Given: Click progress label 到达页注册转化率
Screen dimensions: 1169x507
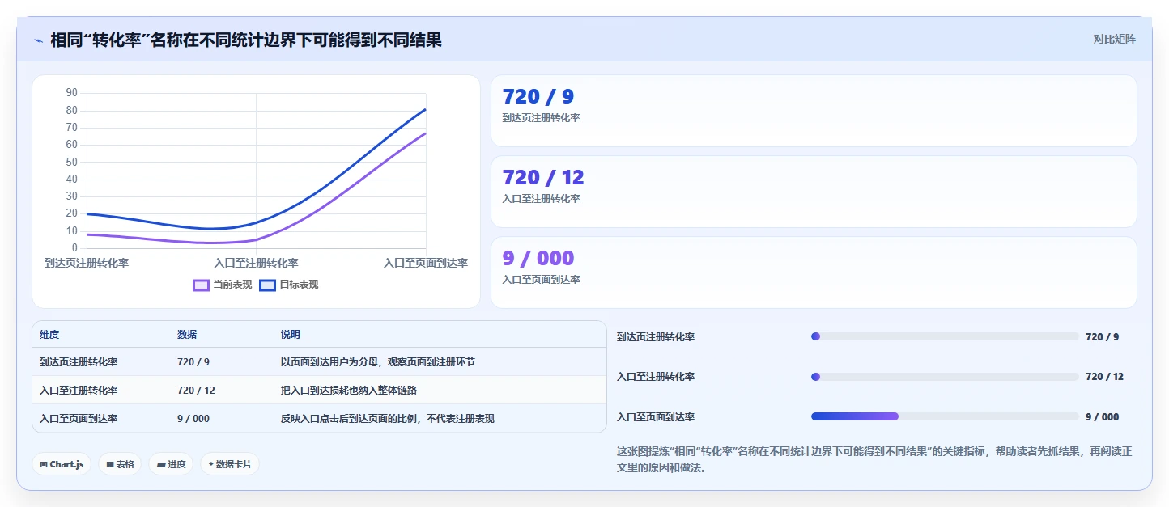Looking at the screenshot, I should pos(656,337).
